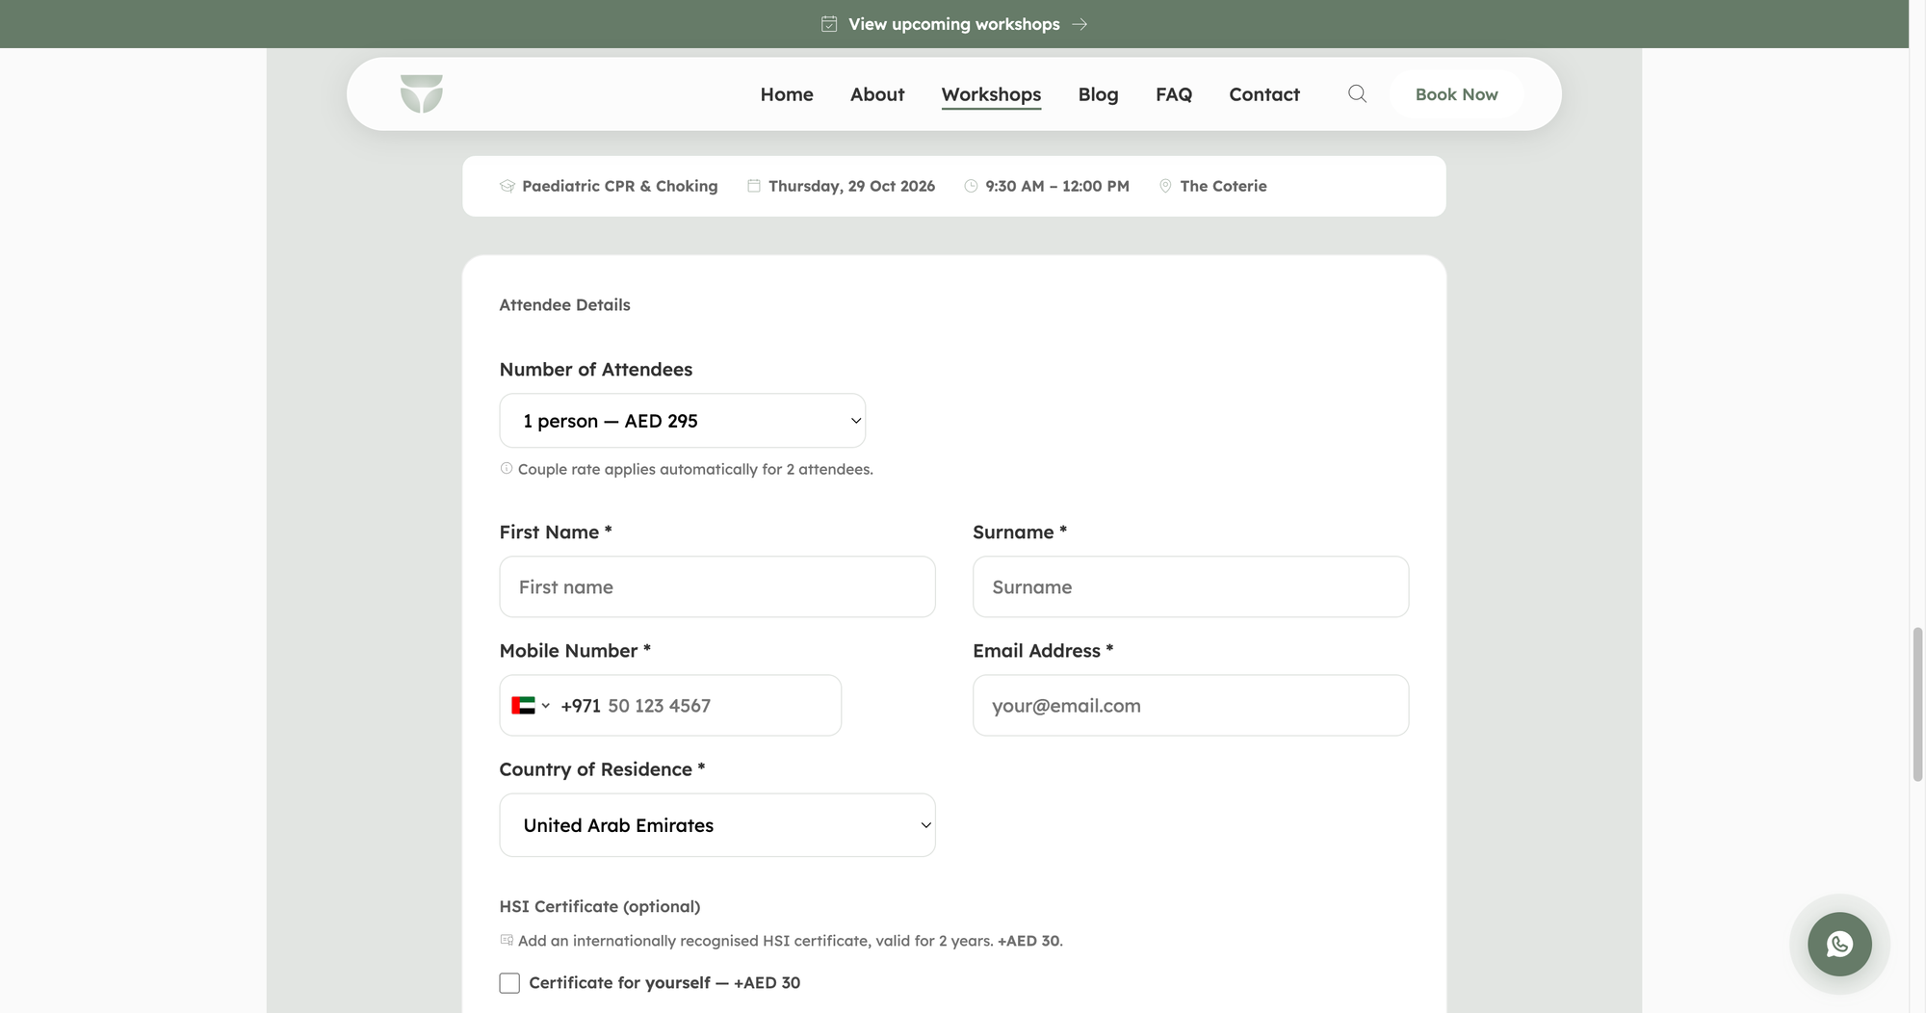Open the search magnifier icon
The width and height of the screenshot is (1926, 1013).
pyautogui.click(x=1357, y=93)
